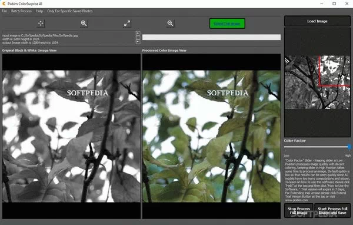
Task: Click the fit-to-view expand arrows icon
Action: pos(127,24)
